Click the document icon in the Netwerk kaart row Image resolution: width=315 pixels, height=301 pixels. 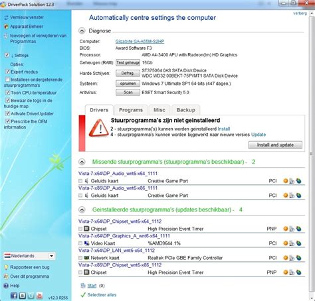(292, 258)
